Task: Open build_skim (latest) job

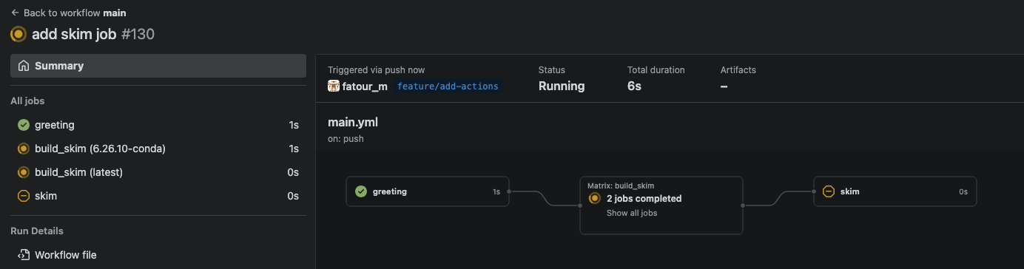Action: pyautogui.click(x=158, y=172)
